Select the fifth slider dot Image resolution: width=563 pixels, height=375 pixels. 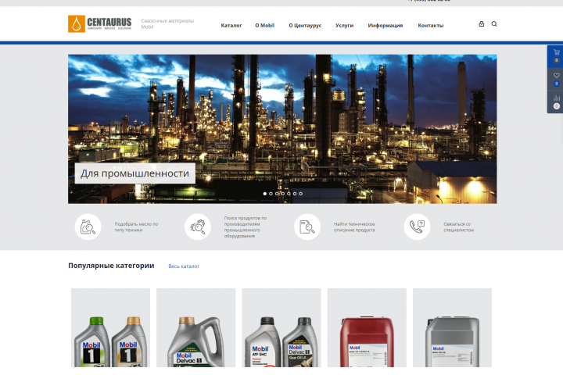(x=289, y=194)
